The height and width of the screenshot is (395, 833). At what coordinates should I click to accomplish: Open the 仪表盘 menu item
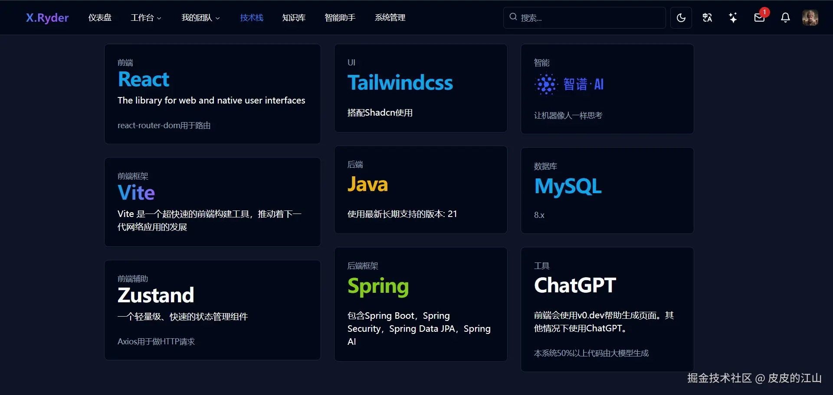[x=100, y=18]
